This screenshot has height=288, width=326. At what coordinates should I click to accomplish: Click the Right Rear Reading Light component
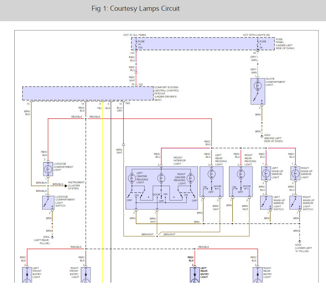[241, 181]
